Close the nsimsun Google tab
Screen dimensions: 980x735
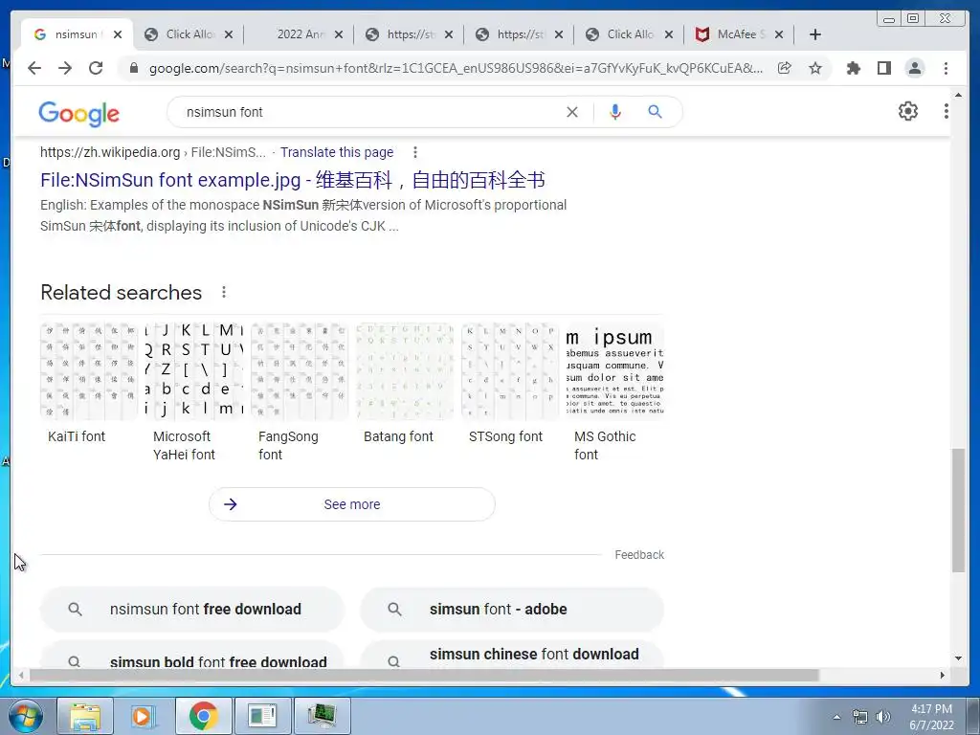(118, 34)
